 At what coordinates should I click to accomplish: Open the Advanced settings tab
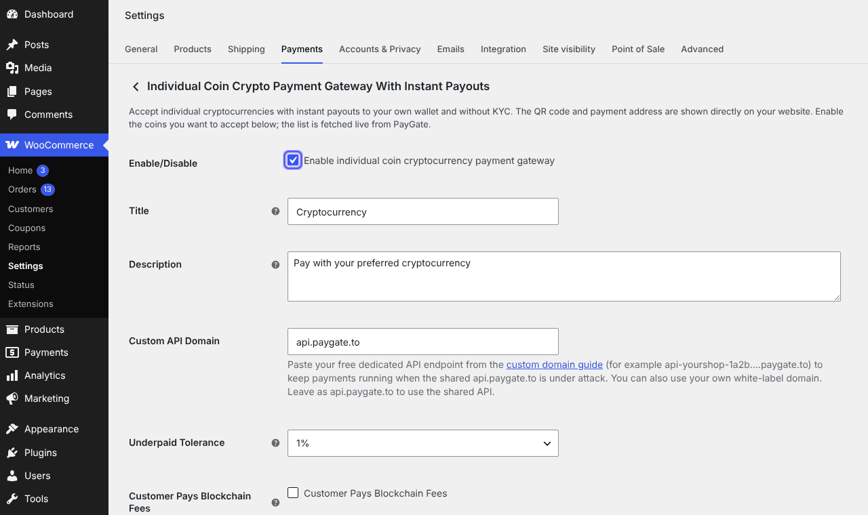click(x=702, y=49)
